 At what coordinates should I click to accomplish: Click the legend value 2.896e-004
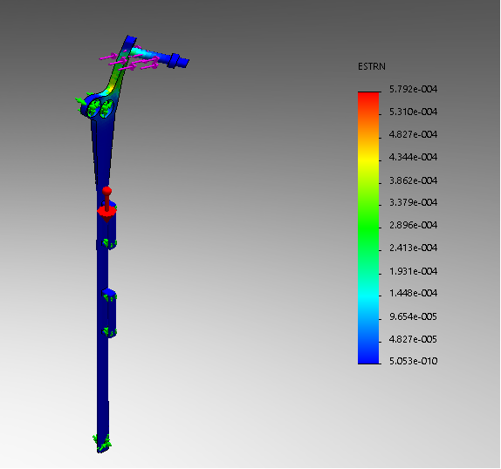[x=413, y=225]
